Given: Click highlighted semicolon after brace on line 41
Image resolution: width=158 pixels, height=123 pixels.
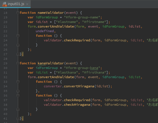Looking at the screenshot, I should (x=22, y=119).
